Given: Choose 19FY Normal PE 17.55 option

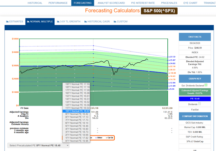Looking at the screenshot, I should point(76,84).
